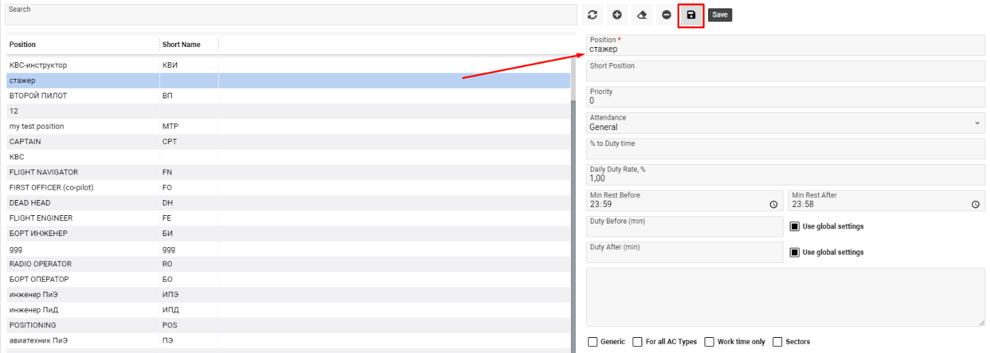Sort by the Short Name column header

click(182, 44)
